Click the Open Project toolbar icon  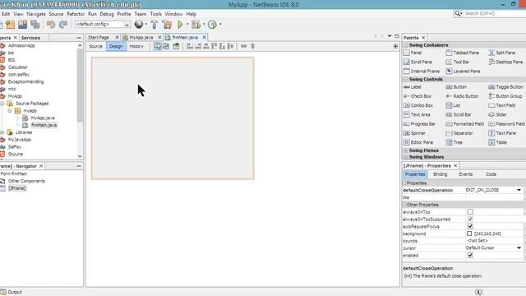click(22, 25)
